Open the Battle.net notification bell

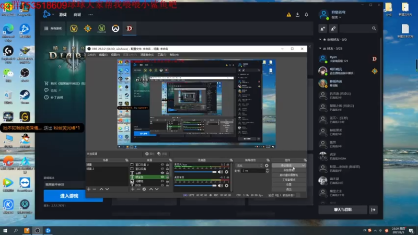306,15
